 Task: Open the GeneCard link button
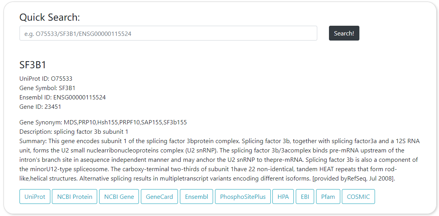tap(159, 197)
